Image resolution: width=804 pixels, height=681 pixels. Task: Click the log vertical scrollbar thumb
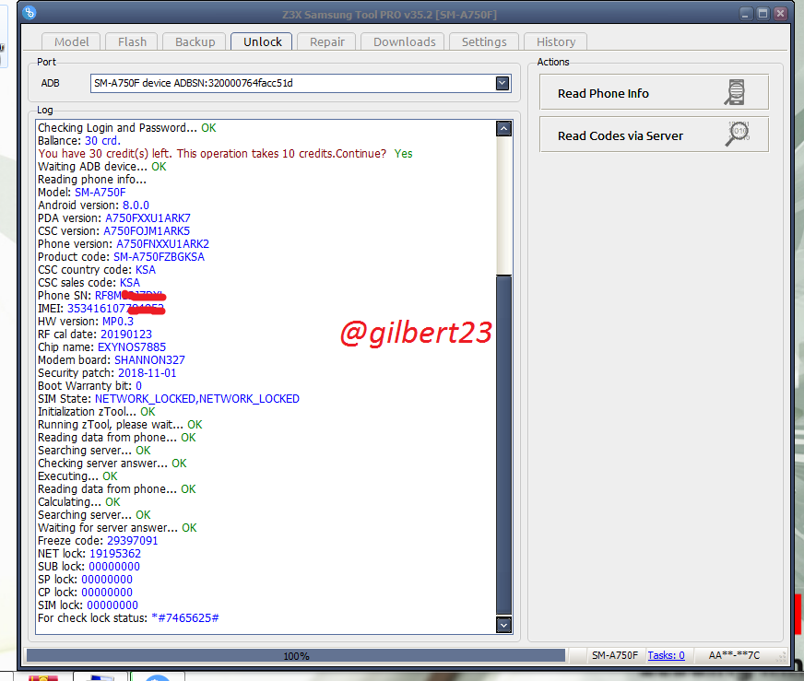tap(504, 445)
